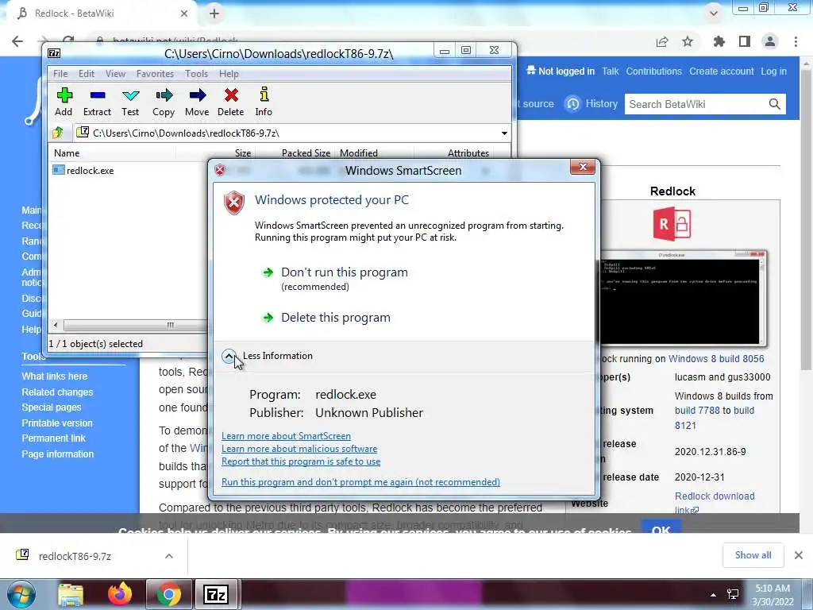
Task: Click the BetaWiki search magnifier icon
Action: coord(775,104)
